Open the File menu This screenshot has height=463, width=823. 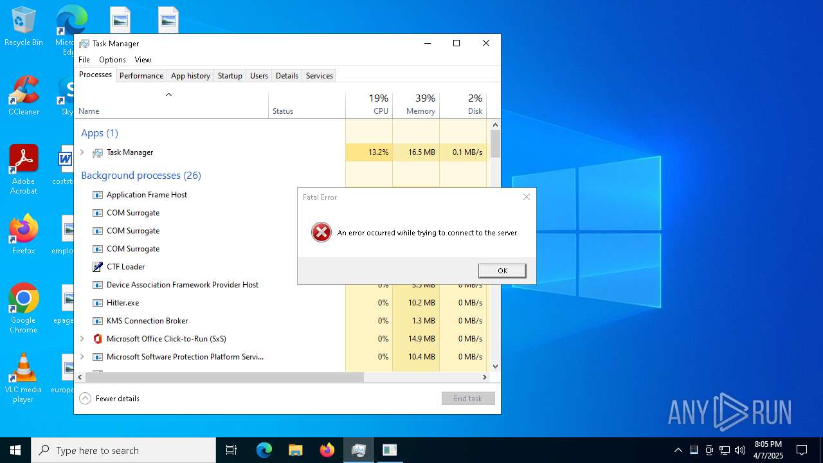click(84, 60)
